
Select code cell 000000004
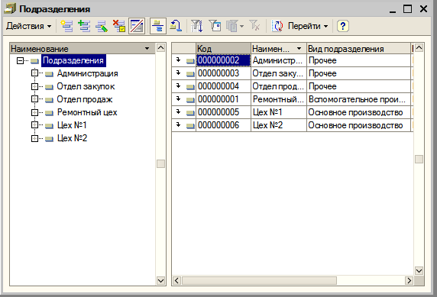[x=223, y=86]
